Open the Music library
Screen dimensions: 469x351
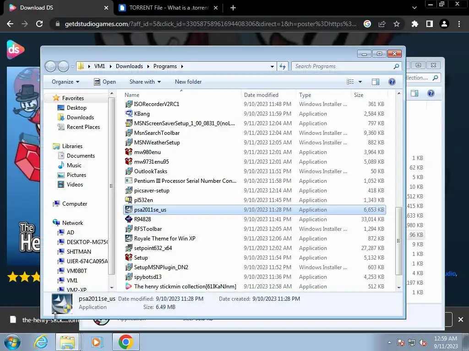pyautogui.click(x=74, y=165)
